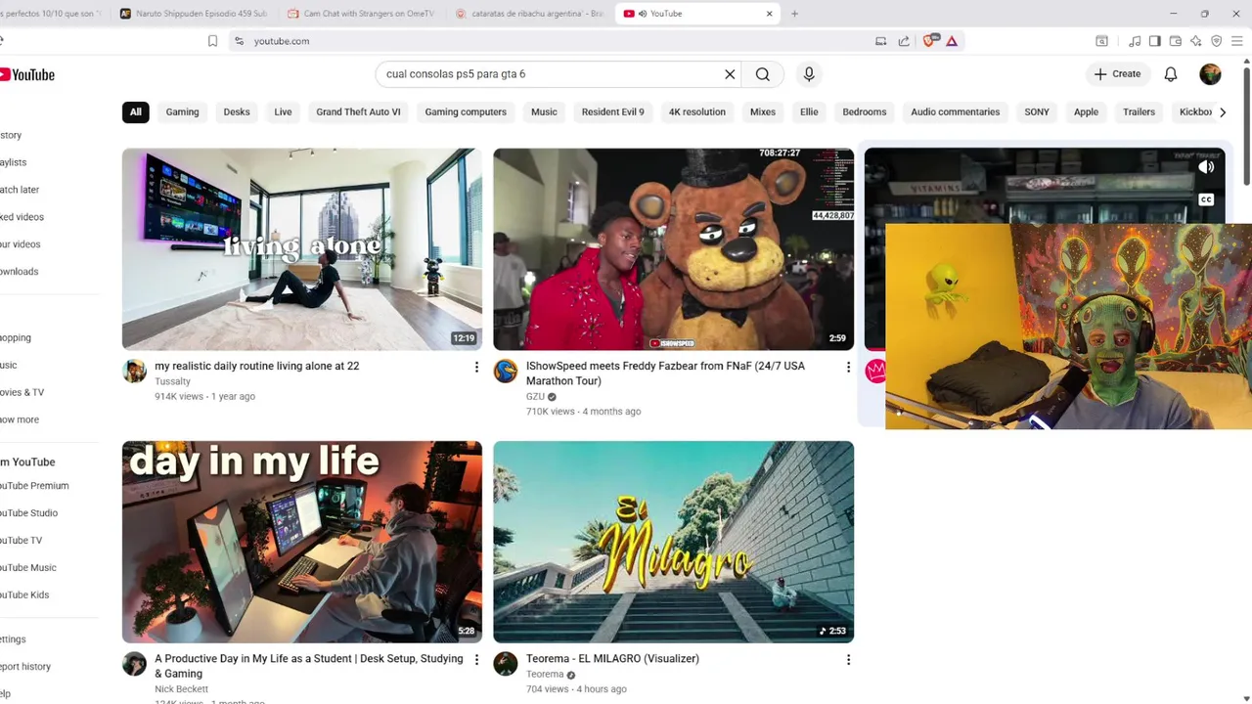Switch to Naruto Shippuden Episodio 459 tab

(x=195, y=14)
